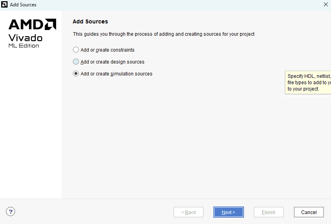Click the "Add Sources" title bar text

23,5
